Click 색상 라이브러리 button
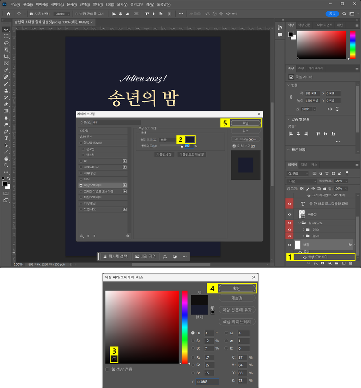This screenshot has height=388, width=361. [x=237, y=322]
